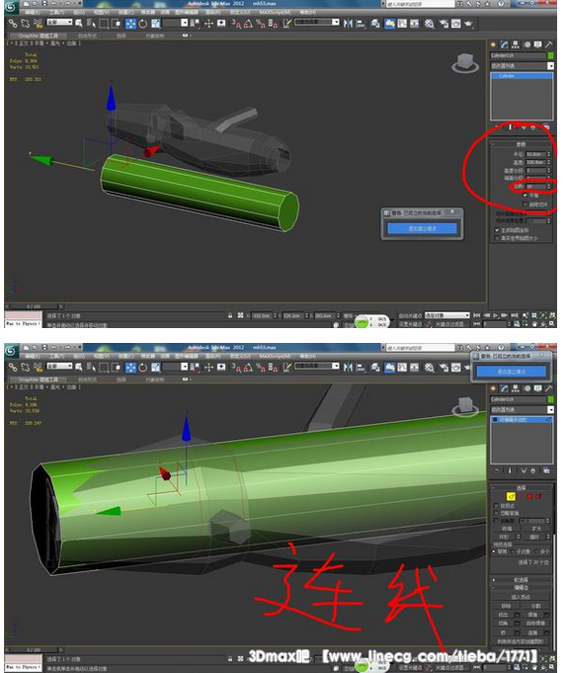Click object color swatch in bottom command panel

[x=550, y=399]
